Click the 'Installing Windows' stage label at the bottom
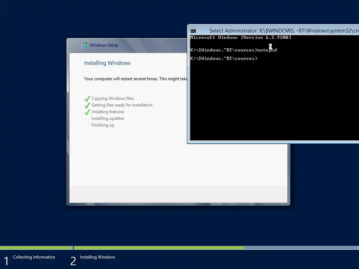359x269 pixels. [x=97, y=257]
